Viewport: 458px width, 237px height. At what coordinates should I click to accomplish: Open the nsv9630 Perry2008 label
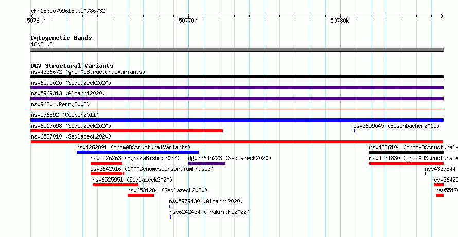pos(60,104)
